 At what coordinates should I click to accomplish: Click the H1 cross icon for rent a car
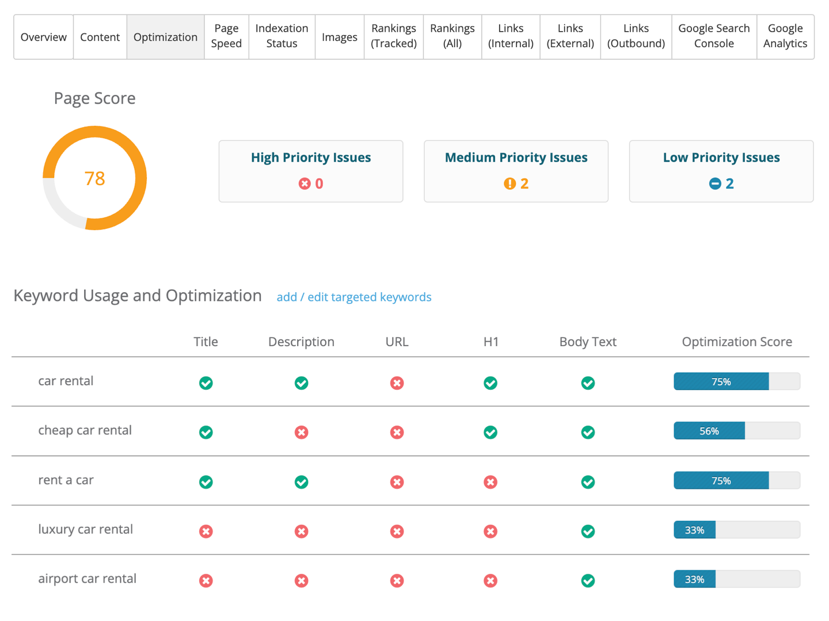[x=490, y=482]
